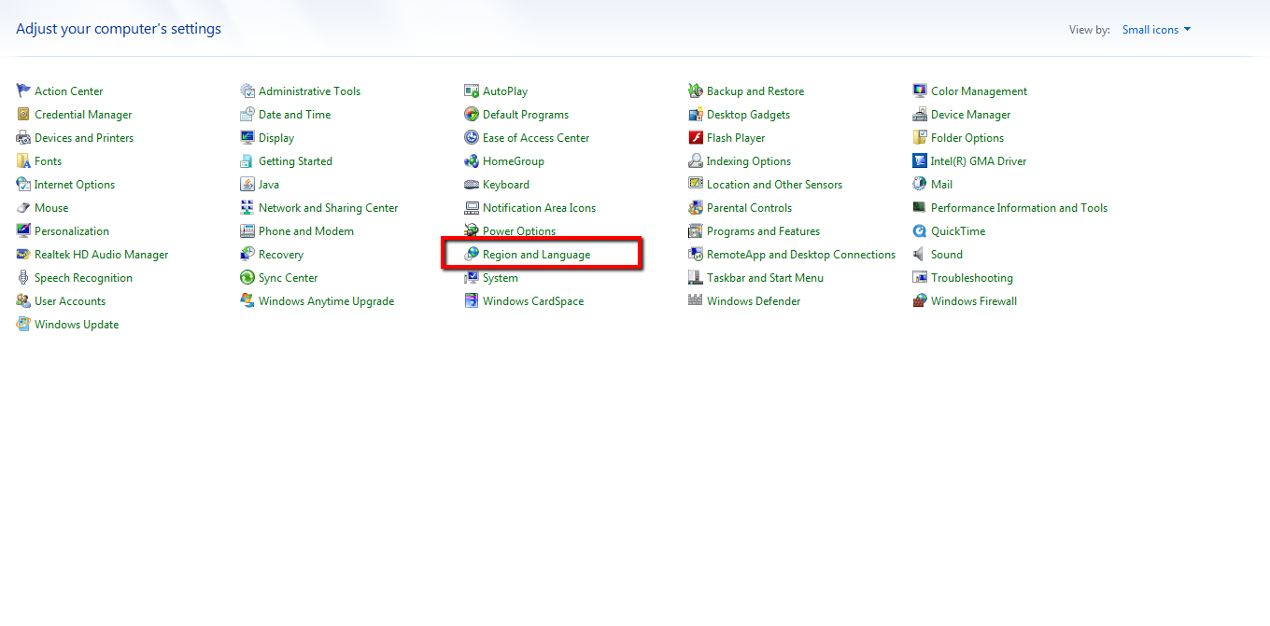Open the Internet Options icon
The height and width of the screenshot is (626, 1270).
pyautogui.click(x=23, y=184)
